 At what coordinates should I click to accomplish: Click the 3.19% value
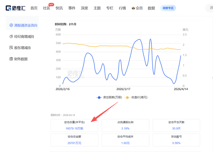(x=125, y=129)
